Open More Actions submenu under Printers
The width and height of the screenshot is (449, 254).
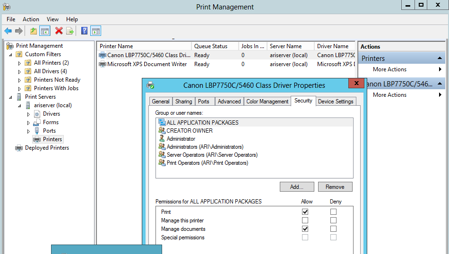click(x=440, y=69)
